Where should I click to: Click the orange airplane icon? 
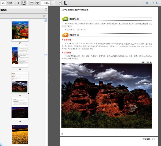(65, 35)
